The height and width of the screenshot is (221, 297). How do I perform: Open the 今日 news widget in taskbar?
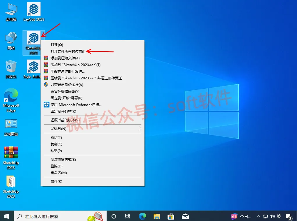click(241, 216)
